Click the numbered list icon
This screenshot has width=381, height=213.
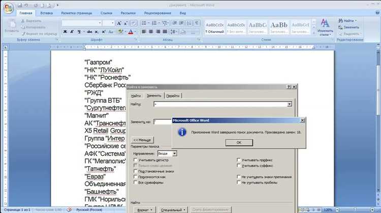coord(154,23)
